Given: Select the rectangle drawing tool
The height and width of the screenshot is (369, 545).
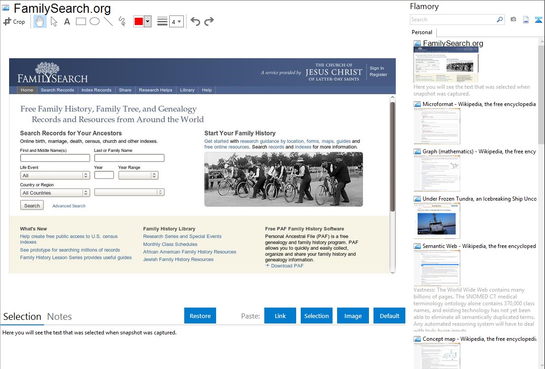Looking at the screenshot, I should [81, 21].
